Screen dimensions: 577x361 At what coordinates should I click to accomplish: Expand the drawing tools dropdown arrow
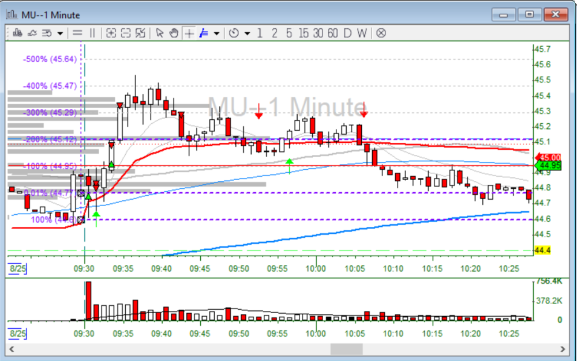pos(216,33)
